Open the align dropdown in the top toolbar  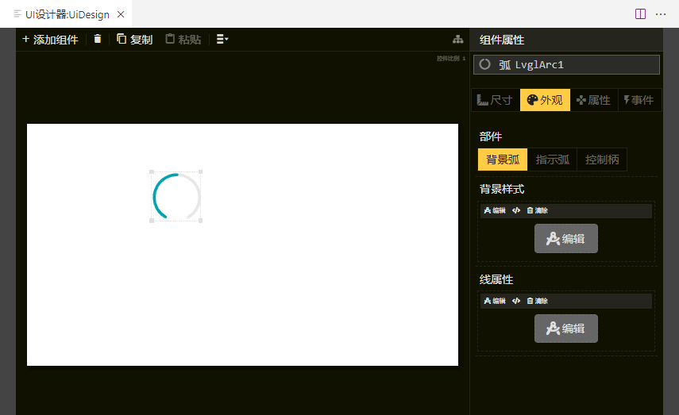[x=222, y=39]
